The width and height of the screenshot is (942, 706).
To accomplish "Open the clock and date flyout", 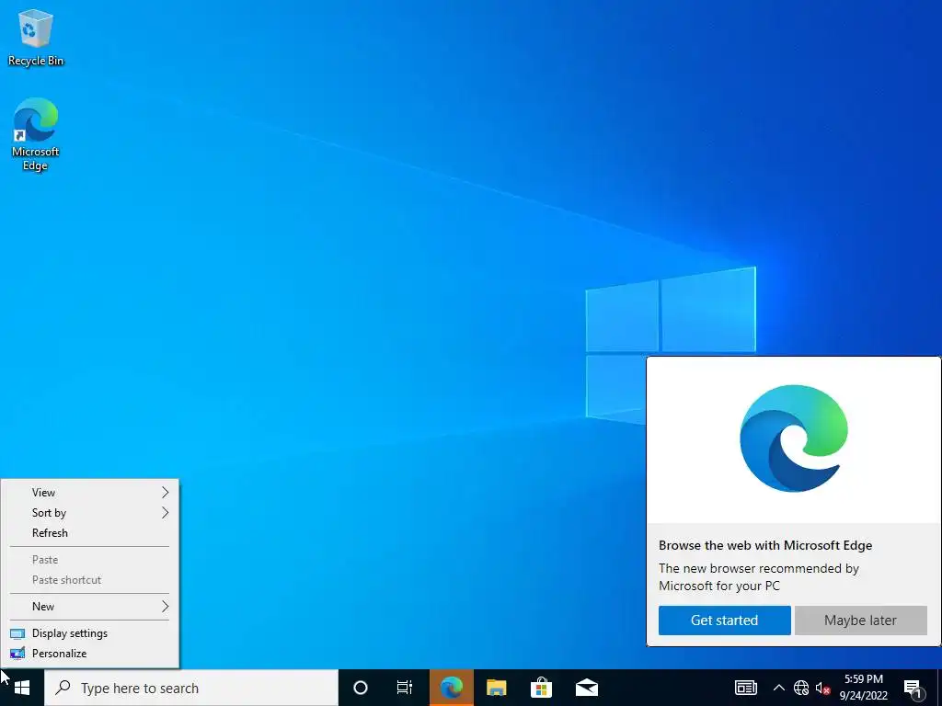I will (864, 688).
